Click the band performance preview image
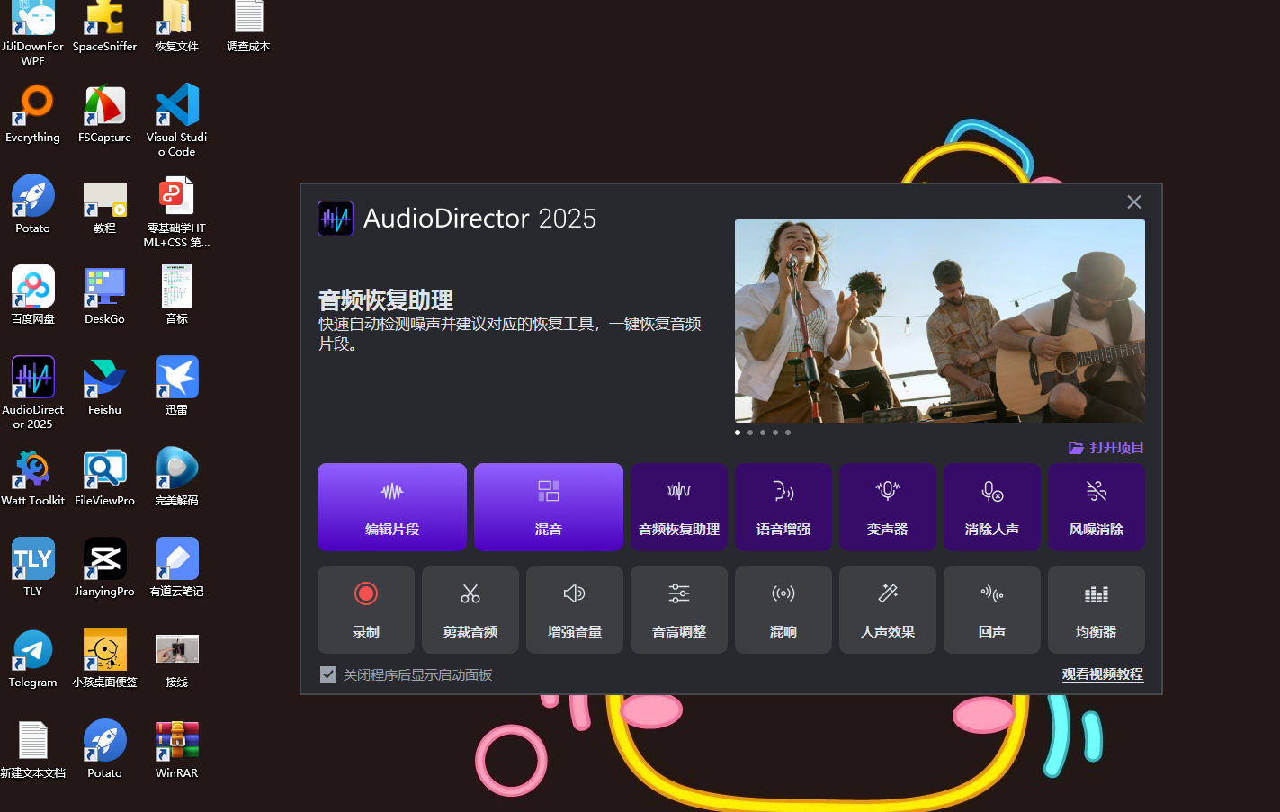 click(x=940, y=321)
